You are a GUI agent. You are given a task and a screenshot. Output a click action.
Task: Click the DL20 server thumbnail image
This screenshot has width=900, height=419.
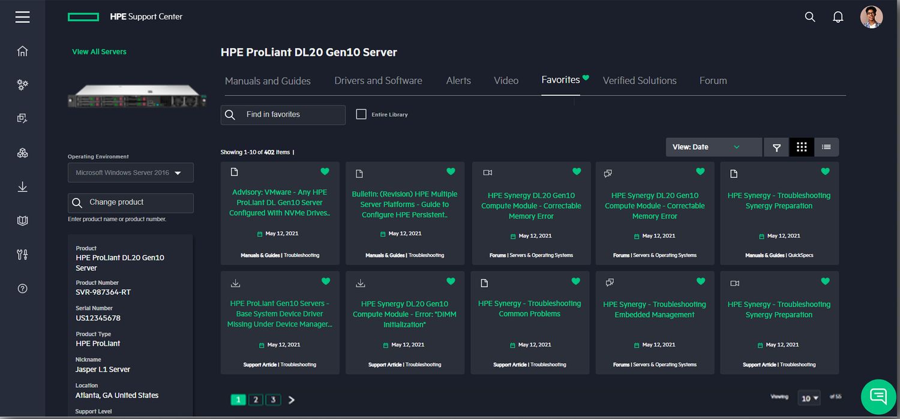(x=137, y=96)
